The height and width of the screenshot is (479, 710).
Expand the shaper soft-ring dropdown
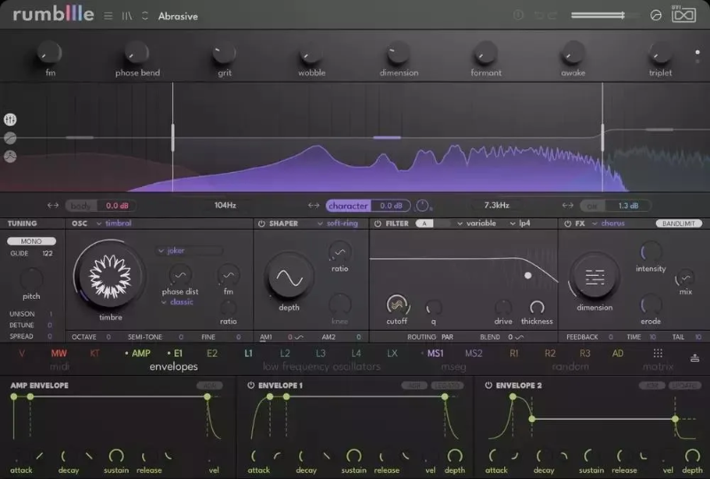pos(338,224)
